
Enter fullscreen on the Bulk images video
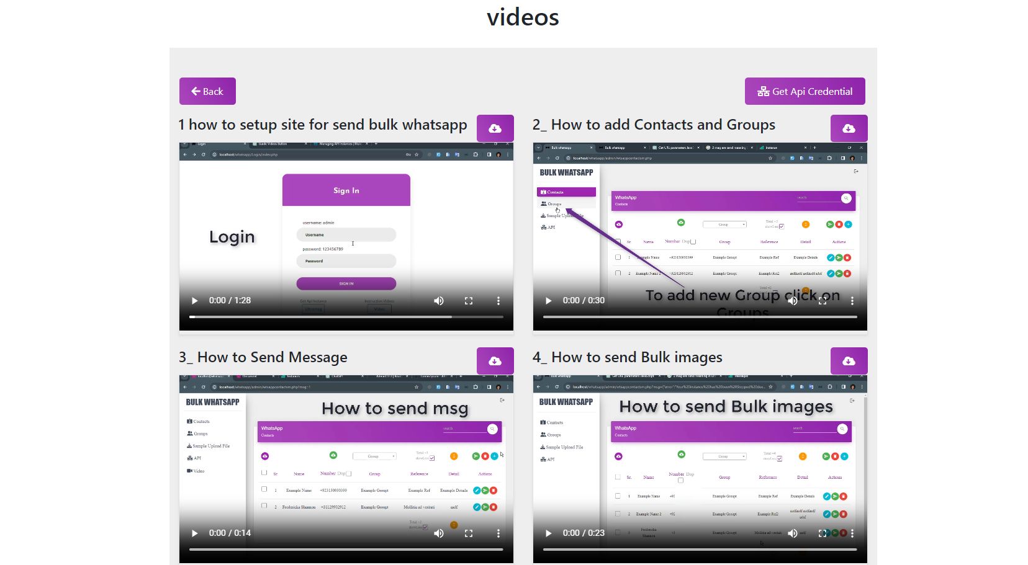[x=823, y=533]
